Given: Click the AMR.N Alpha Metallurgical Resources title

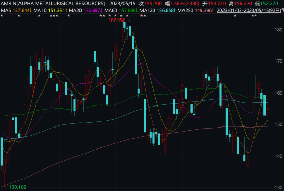Looking at the screenshot, I should [x=53, y=3].
